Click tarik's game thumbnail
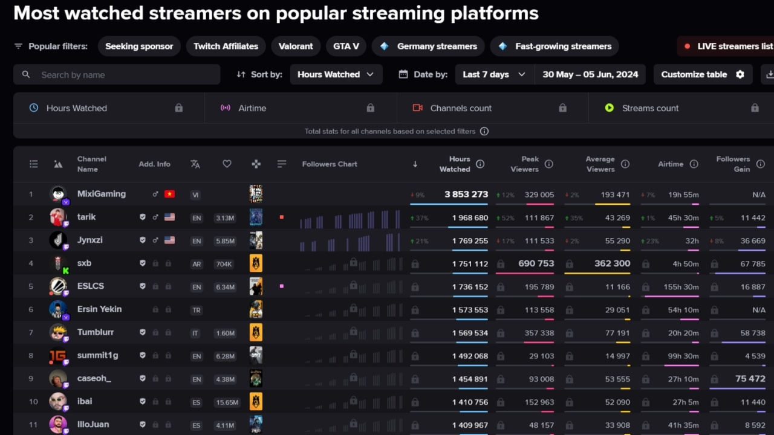The width and height of the screenshot is (774, 435). click(256, 217)
